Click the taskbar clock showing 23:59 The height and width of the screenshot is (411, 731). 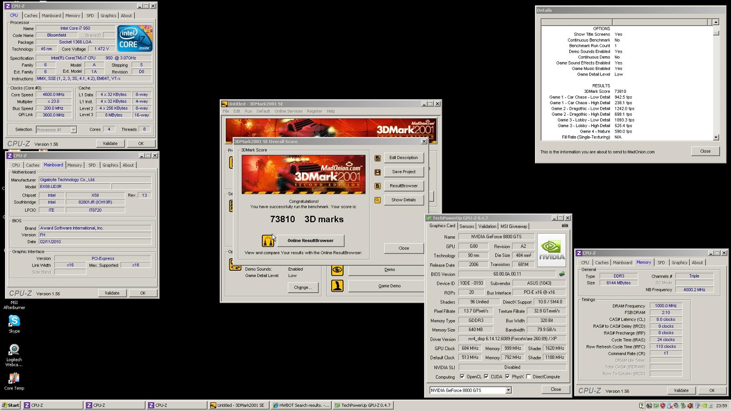click(x=722, y=406)
